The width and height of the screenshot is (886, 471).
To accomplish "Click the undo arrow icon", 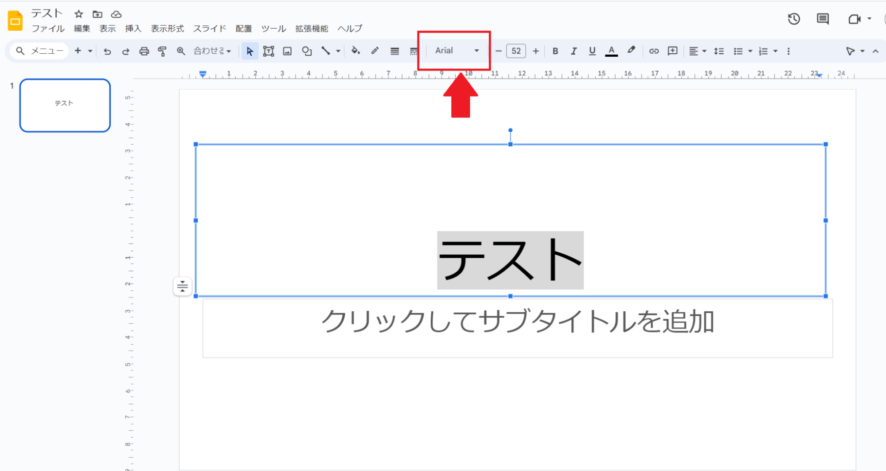I will pyautogui.click(x=107, y=51).
